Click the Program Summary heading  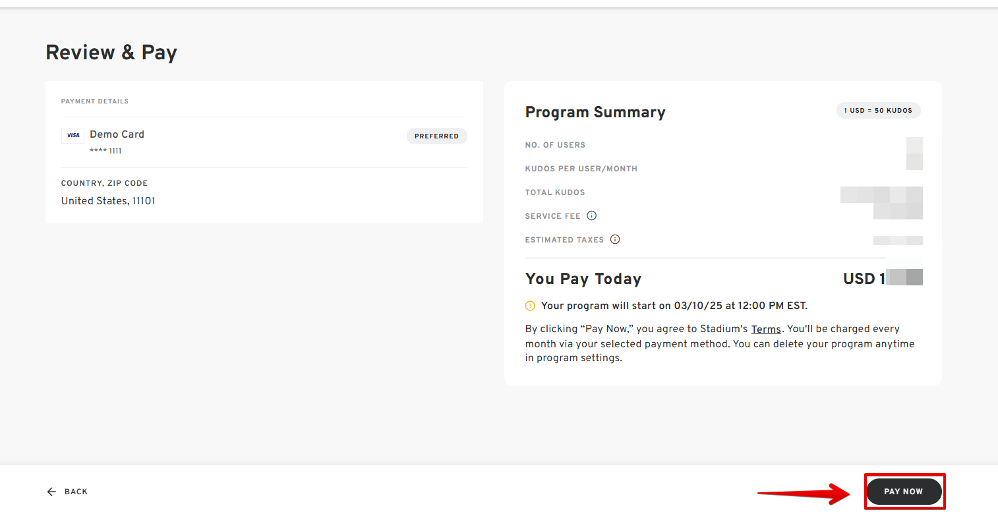(595, 112)
